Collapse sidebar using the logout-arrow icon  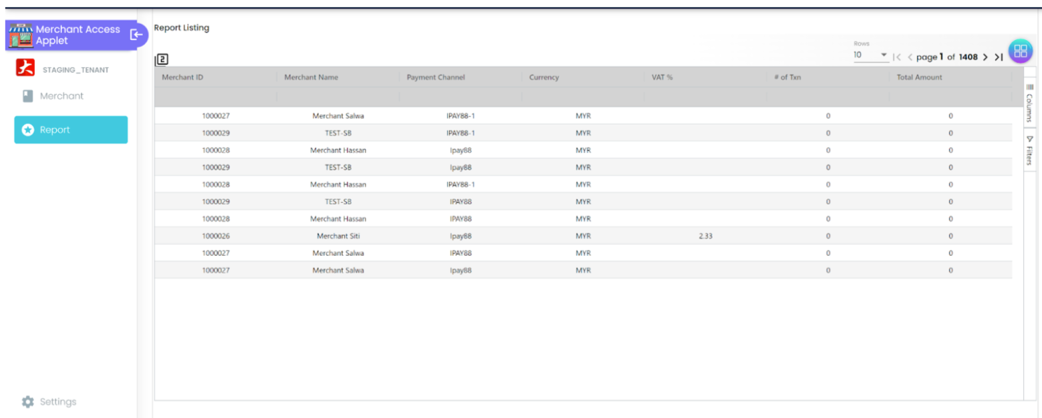coord(136,35)
